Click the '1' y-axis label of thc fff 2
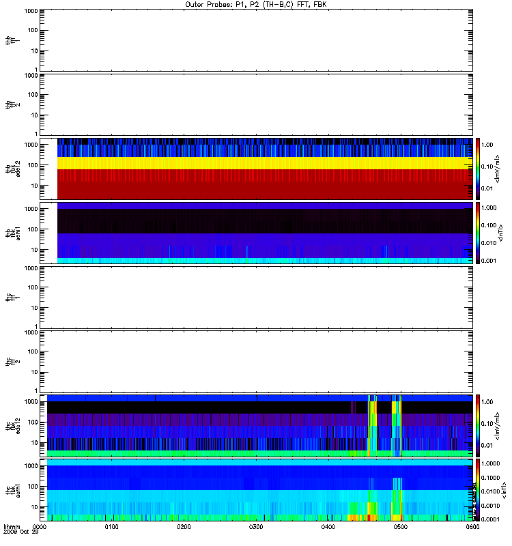Image resolution: width=512 pixels, height=546 pixels. (x=36, y=390)
